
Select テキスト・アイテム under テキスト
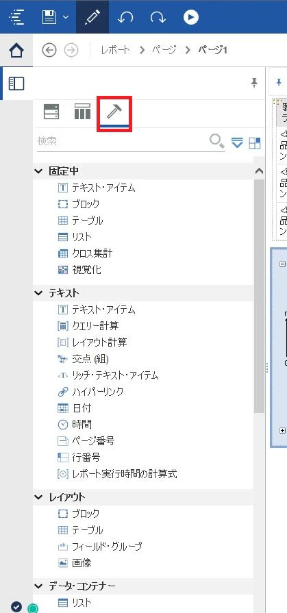tap(97, 310)
